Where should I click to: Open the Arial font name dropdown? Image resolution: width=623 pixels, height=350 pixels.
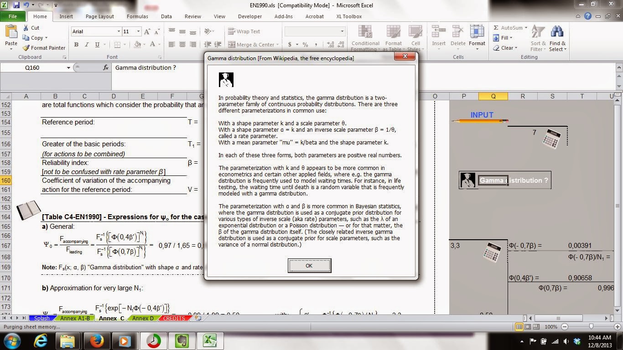coord(119,31)
